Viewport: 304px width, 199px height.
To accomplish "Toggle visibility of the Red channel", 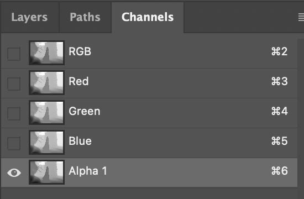I will tap(14, 84).
